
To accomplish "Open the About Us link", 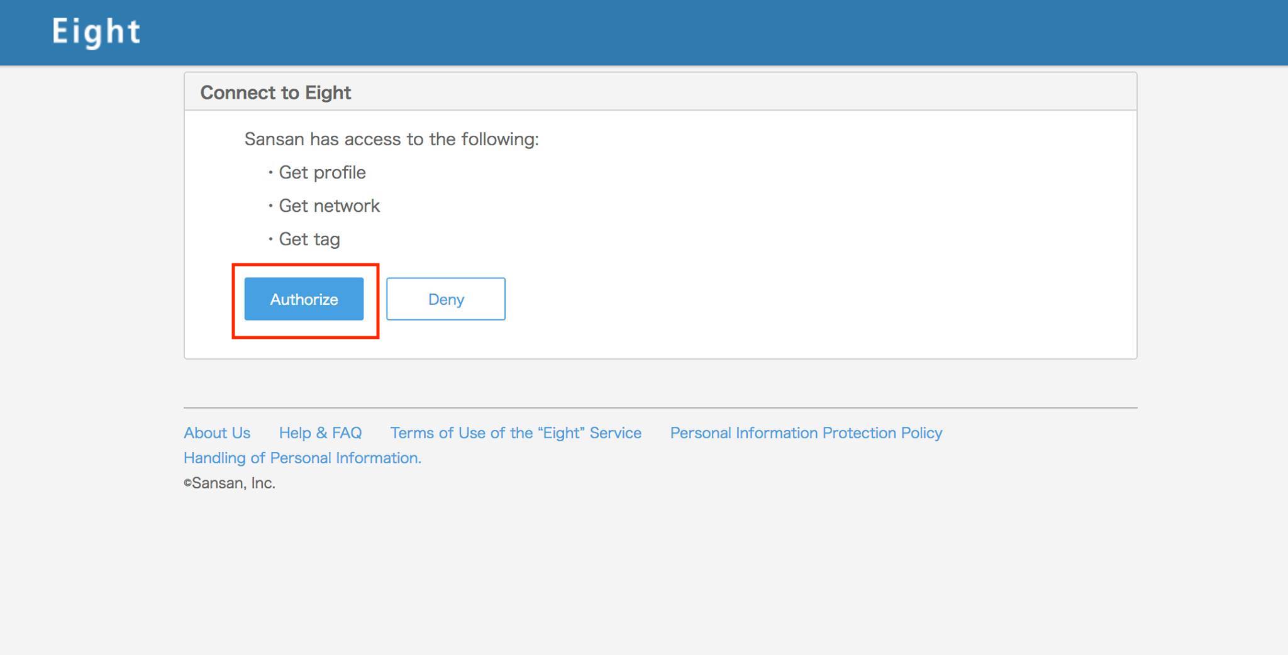I will [217, 433].
